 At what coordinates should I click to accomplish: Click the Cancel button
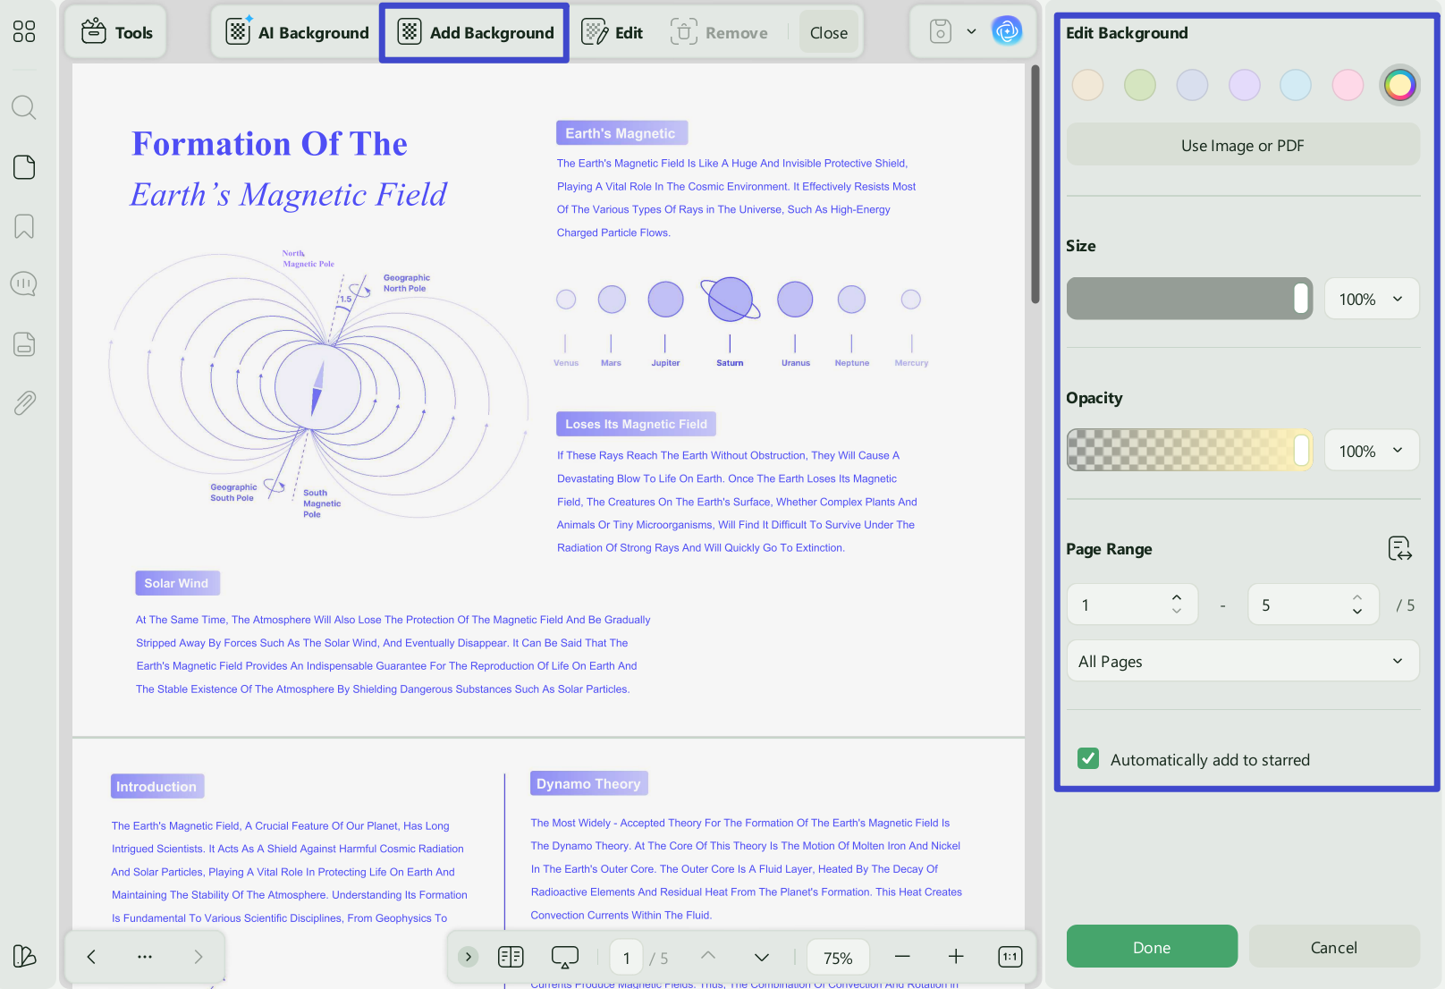(x=1334, y=947)
